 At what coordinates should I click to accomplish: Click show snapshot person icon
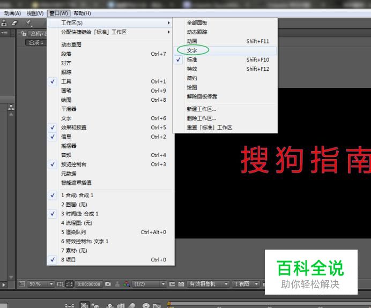tap(117, 284)
